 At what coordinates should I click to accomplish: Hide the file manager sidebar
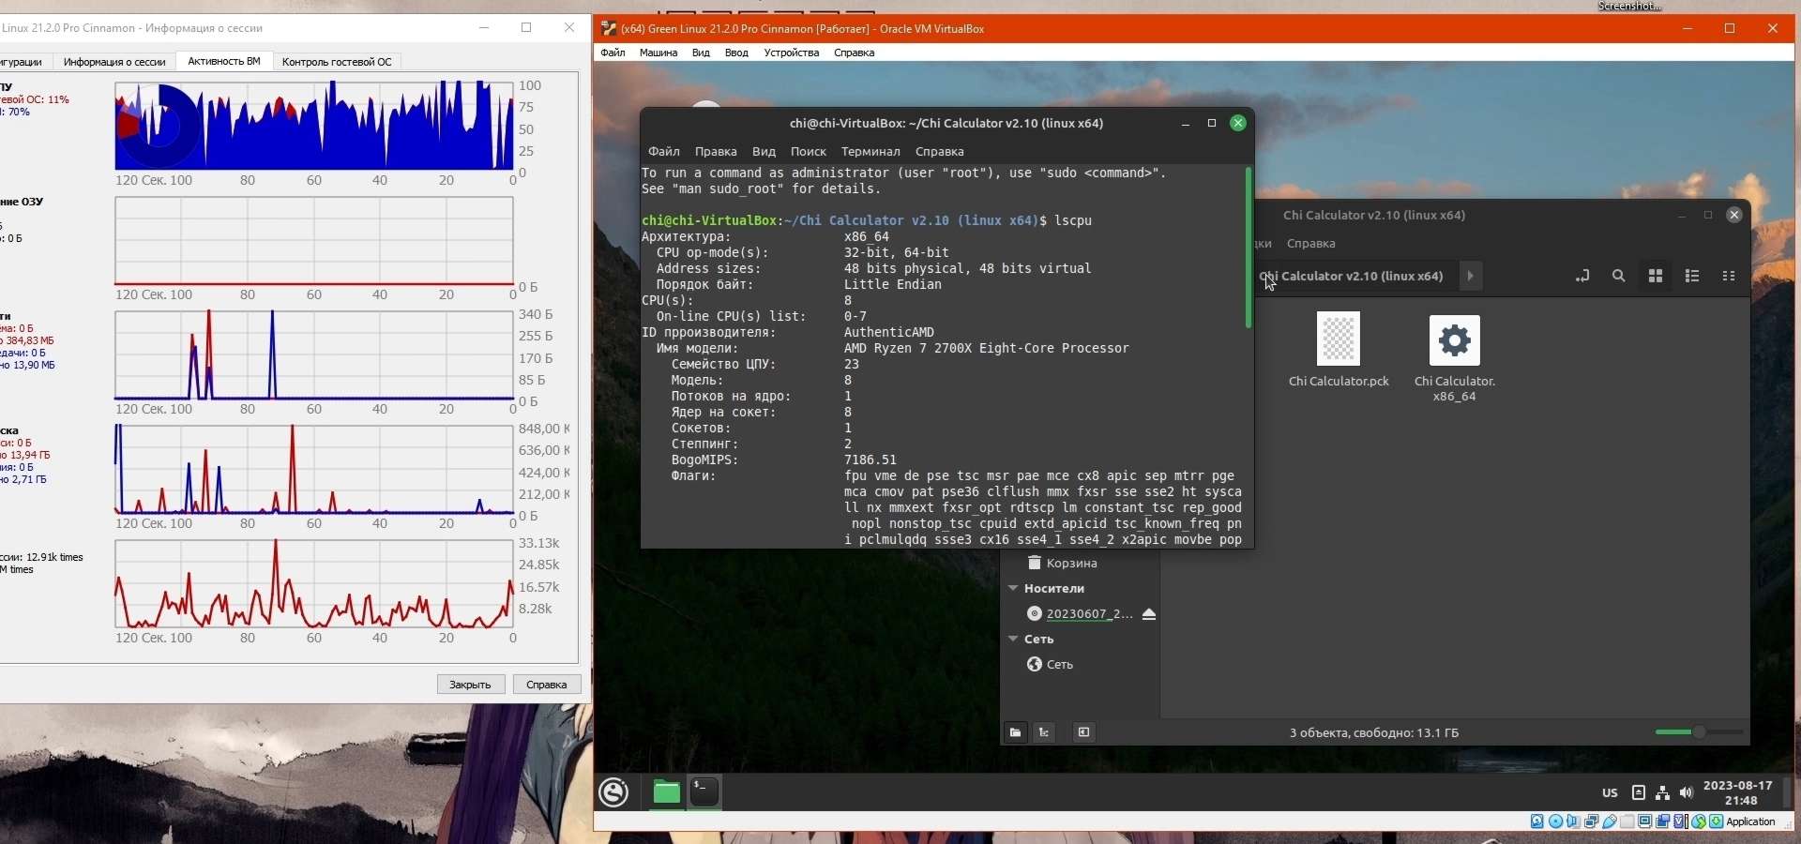[1083, 733]
